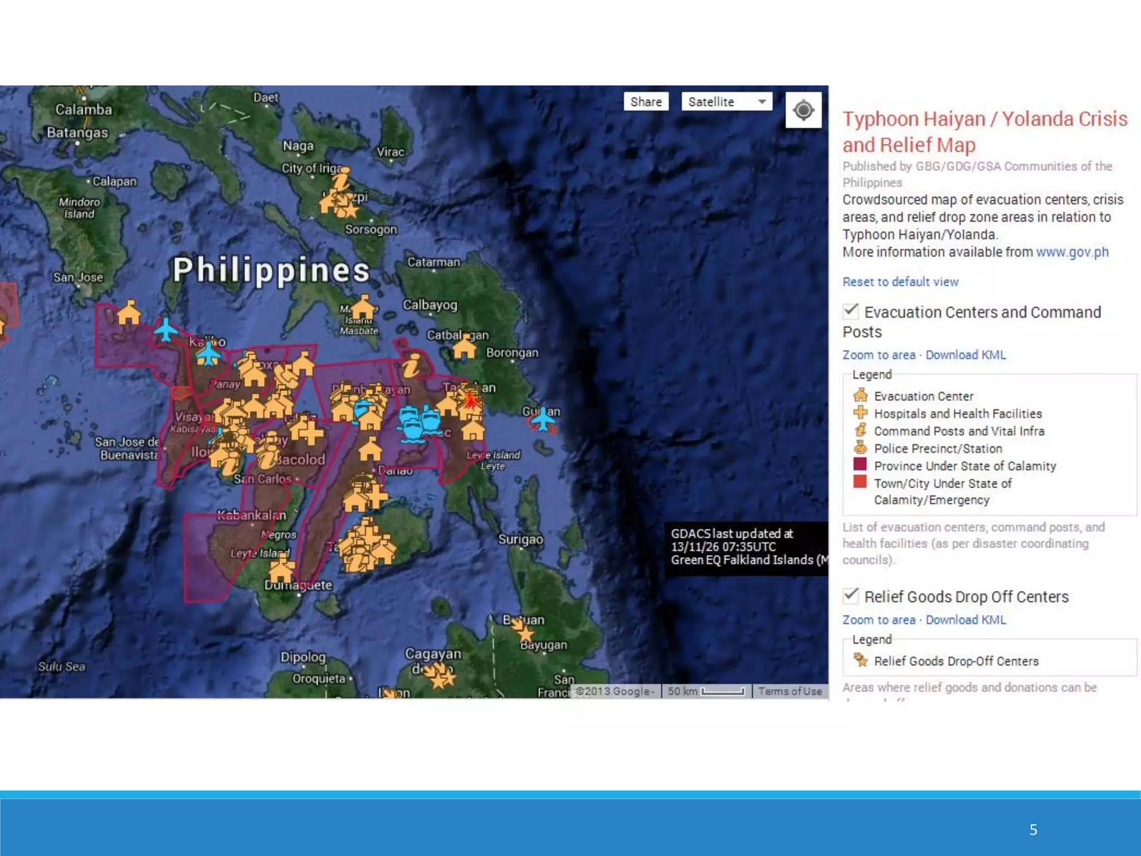Image resolution: width=1141 pixels, height=856 pixels.
Task: Click the red star marker at Tacloban
Action: [x=471, y=400]
